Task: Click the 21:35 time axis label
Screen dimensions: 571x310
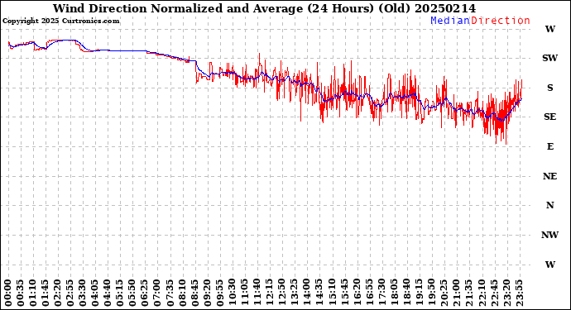Action: coord(468,293)
